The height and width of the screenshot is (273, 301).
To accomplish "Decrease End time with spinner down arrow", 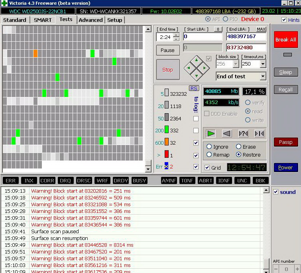I will [176, 39].
